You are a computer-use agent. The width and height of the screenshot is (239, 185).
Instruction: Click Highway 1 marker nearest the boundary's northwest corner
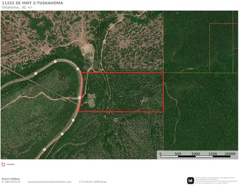click(78, 69)
